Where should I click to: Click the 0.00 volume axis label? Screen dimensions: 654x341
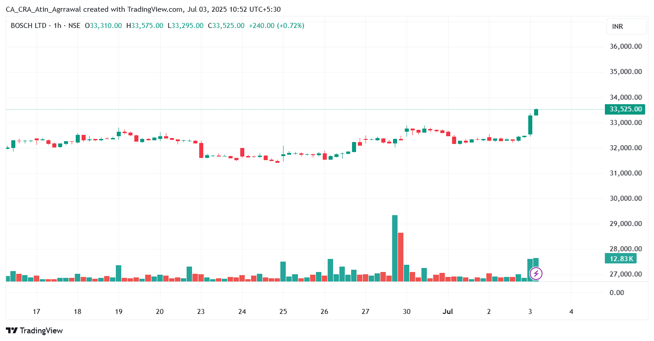(x=617, y=292)
